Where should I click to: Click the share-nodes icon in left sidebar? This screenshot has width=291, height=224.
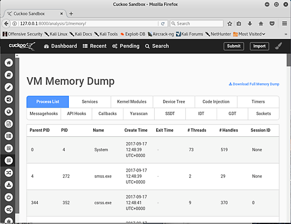pyautogui.click(x=8, y=99)
